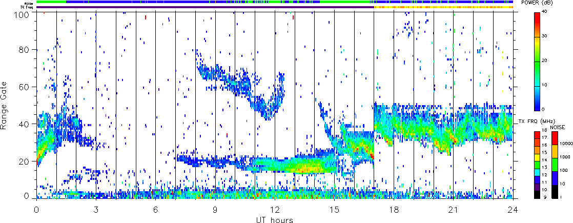
Task: Click the purple part of TX Freq strip
Action: (x=206, y=7)
